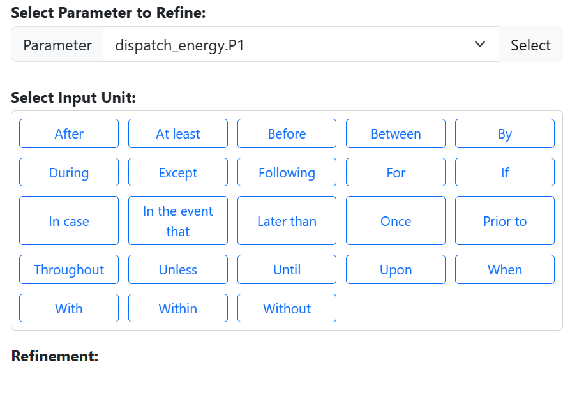Choose the After input unit
The width and height of the screenshot is (570, 413).
(x=69, y=133)
